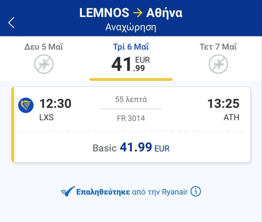Tap the Αθήνα destination in header title

tap(164, 13)
